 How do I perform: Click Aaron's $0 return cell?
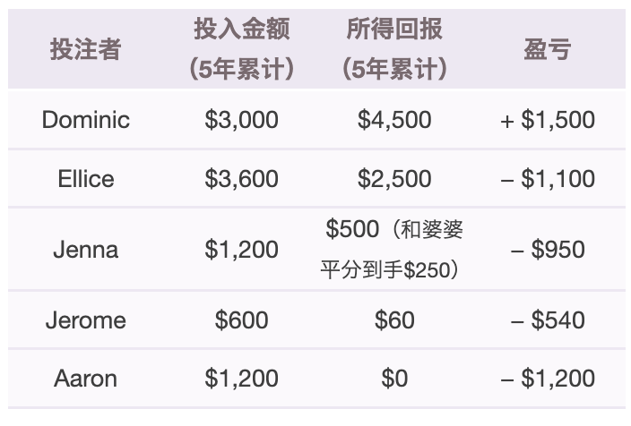coord(394,379)
